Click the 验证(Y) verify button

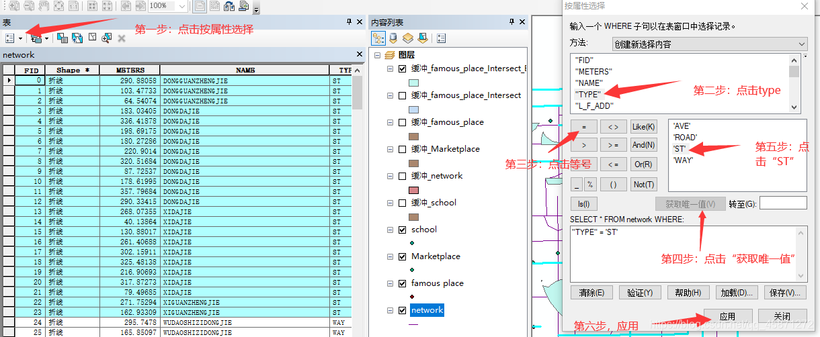click(x=639, y=293)
